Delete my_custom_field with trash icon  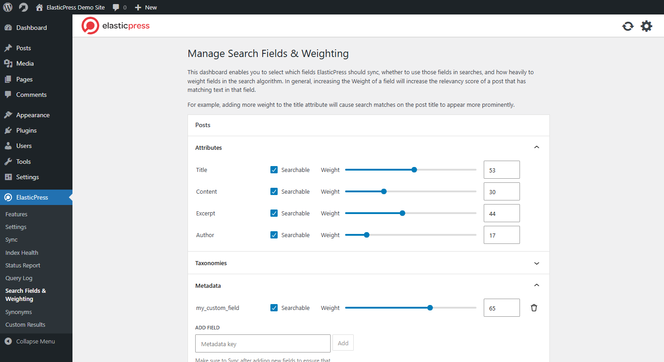tap(534, 308)
